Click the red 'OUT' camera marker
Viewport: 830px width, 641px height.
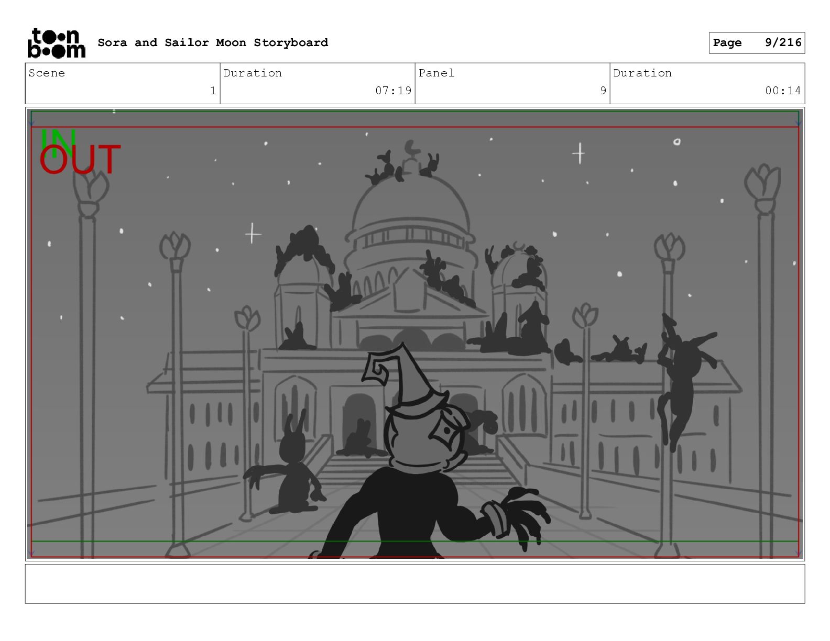pos(80,160)
